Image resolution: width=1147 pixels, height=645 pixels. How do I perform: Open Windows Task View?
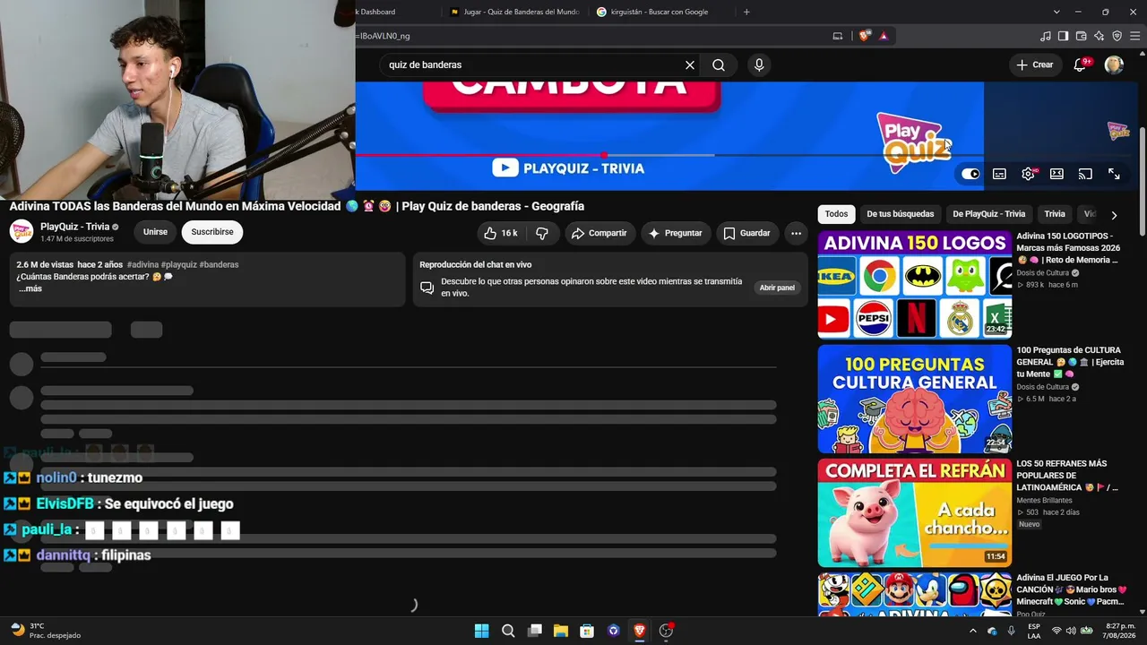pyautogui.click(x=535, y=630)
